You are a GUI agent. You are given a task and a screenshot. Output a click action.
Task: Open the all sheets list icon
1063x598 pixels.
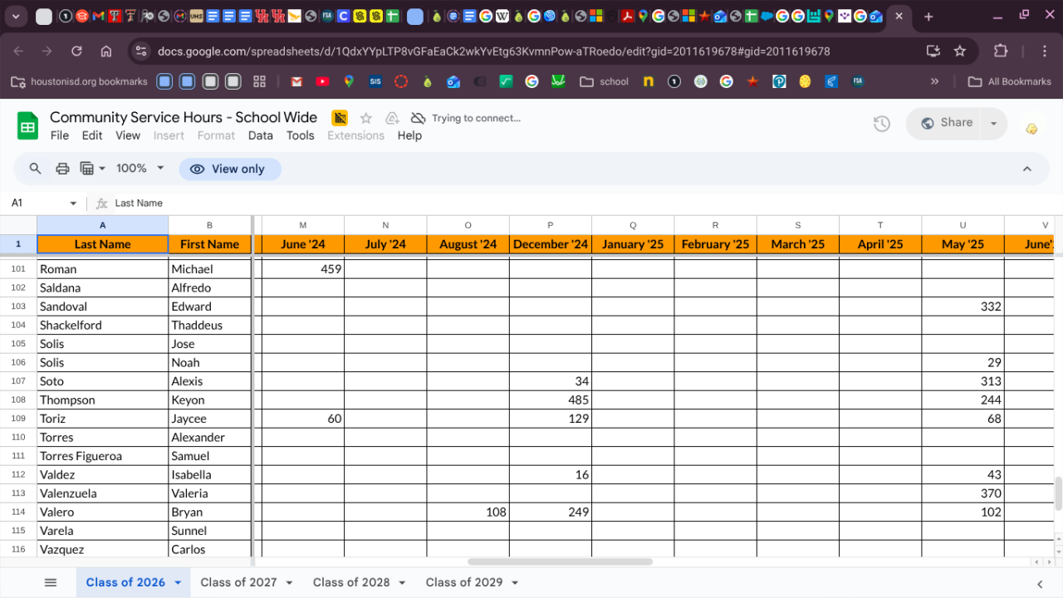(51, 582)
